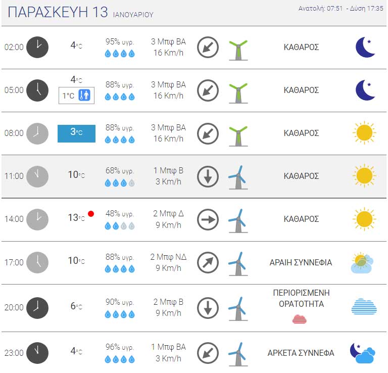Click the red cloud warning icon at 20:00
Screen dimensions: 388x373
tap(300, 319)
